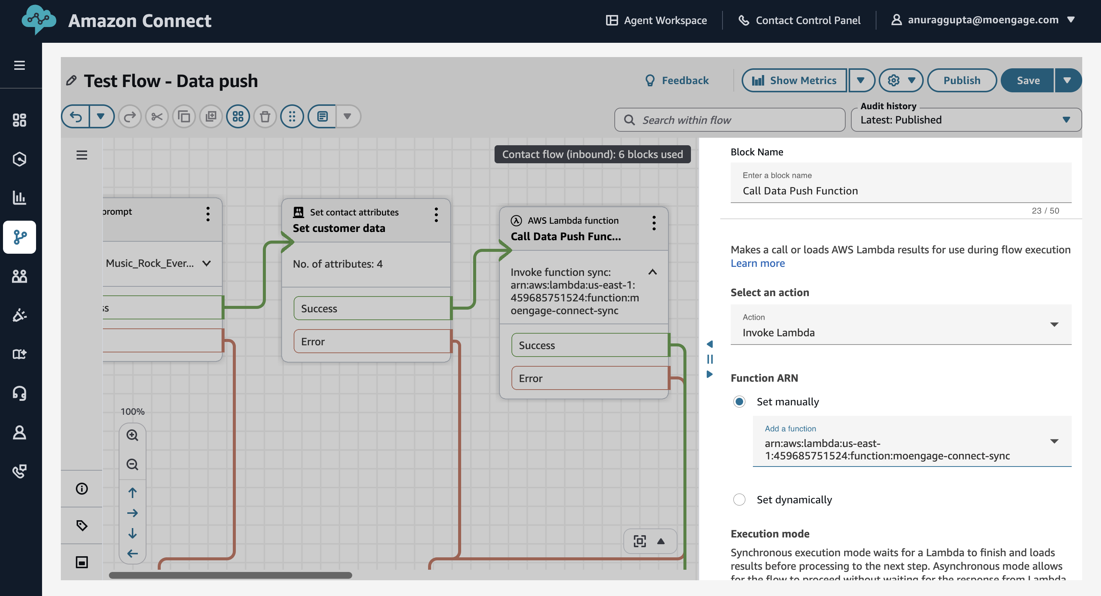Open the users group sidebar icon
1101x596 pixels.
(19, 277)
